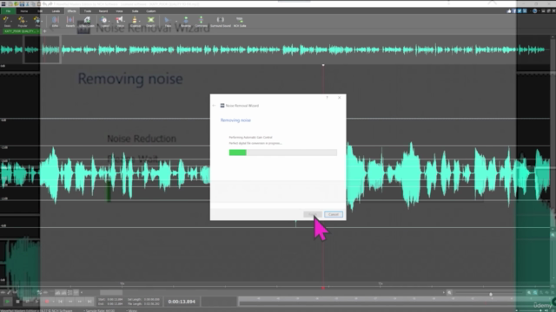Go back in the Noise Removal Wizard

pyautogui.click(x=214, y=106)
